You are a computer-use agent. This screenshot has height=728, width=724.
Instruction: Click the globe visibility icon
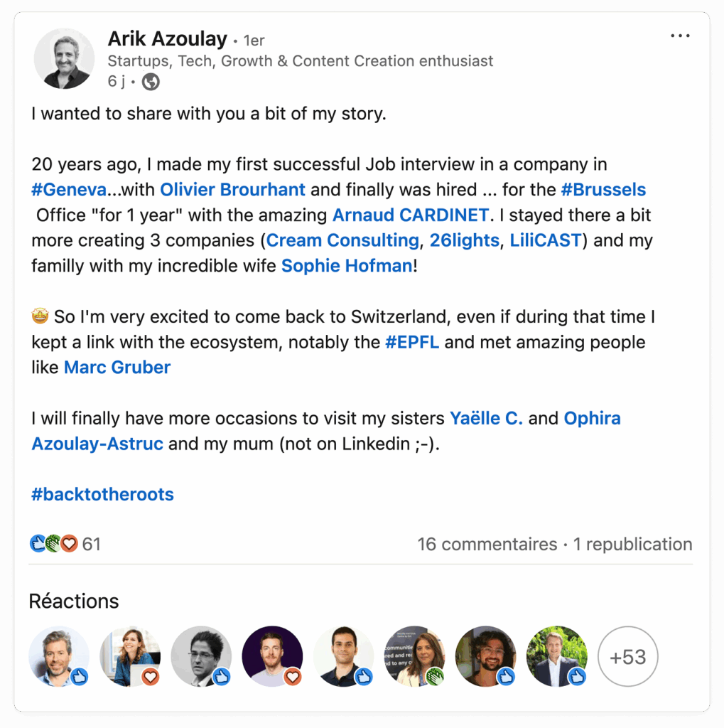[151, 82]
